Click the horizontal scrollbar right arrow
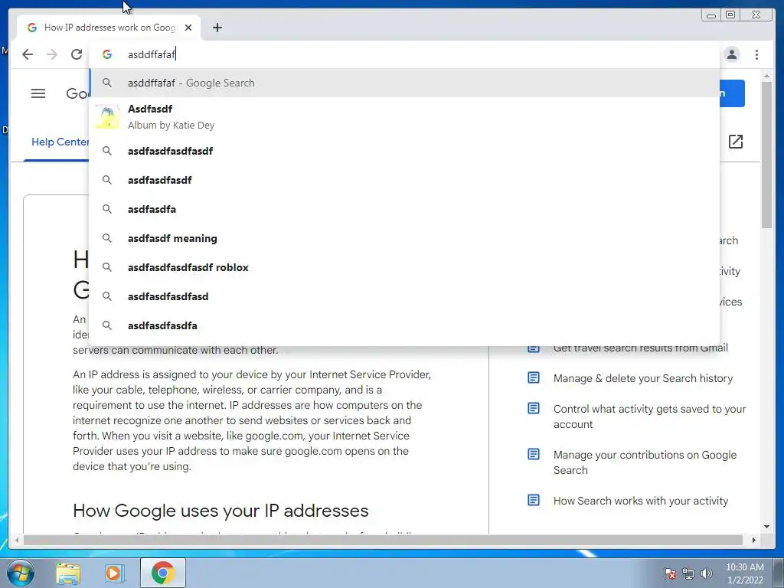The width and height of the screenshot is (784, 588). [754, 540]
